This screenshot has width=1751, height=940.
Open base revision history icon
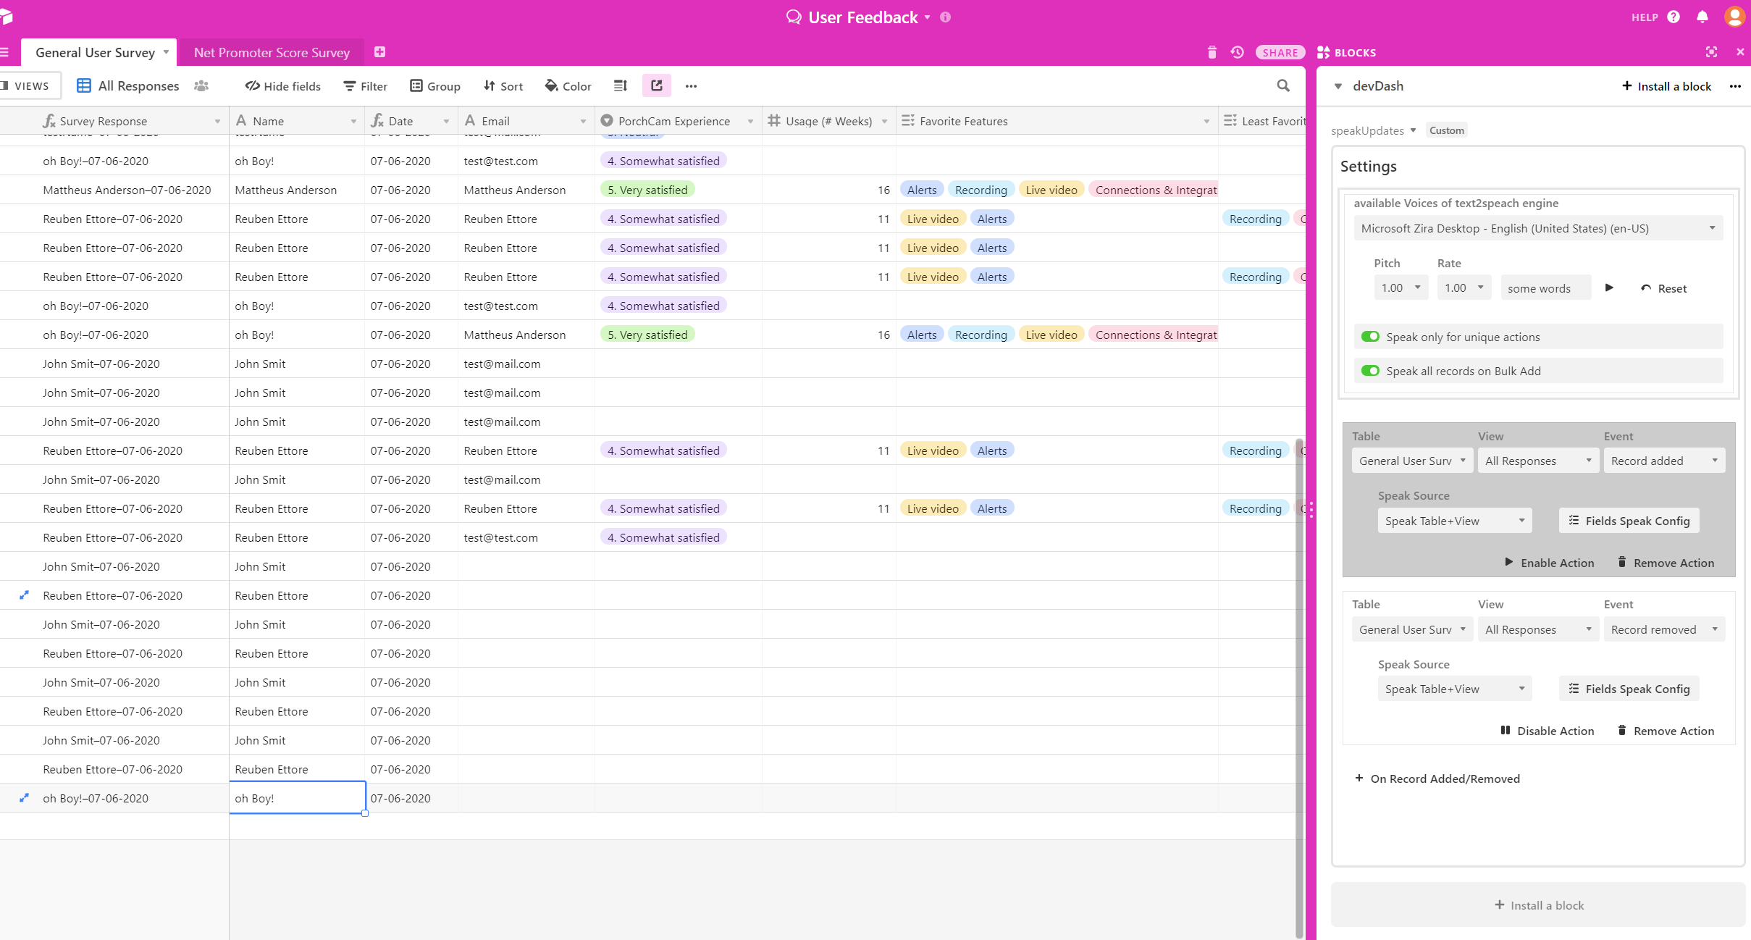click(x=1237, y=52)
